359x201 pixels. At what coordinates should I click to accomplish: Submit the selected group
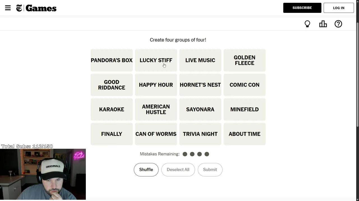pos(210,170)
